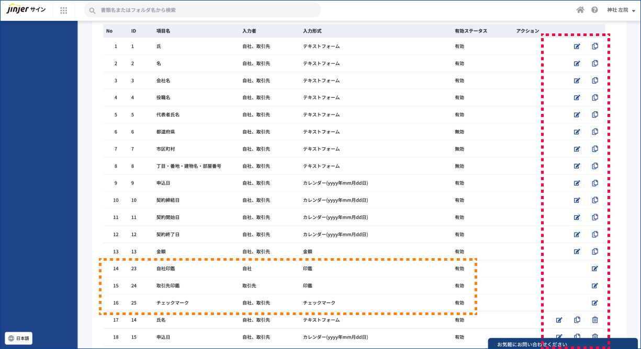Open edit for 都道府県 row
Image resolution: width=641 pixels, height=349 pixels.
point(577,132)
